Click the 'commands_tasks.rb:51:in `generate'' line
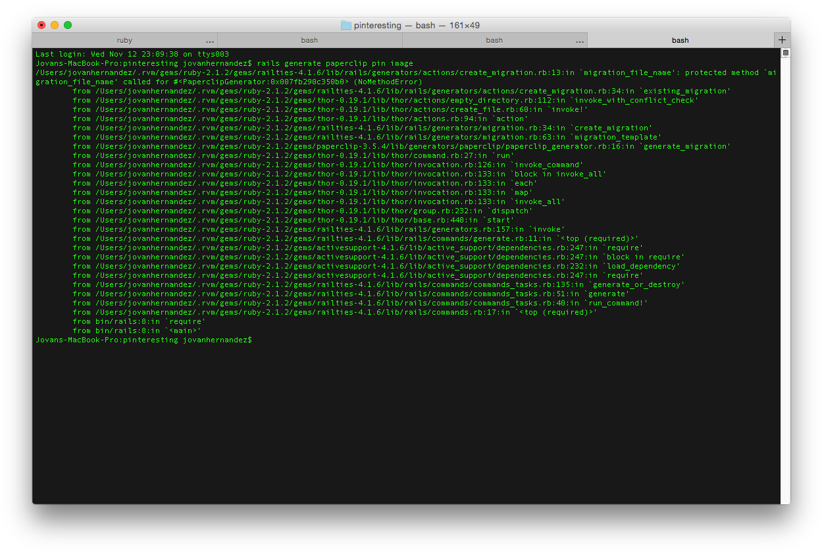 [351, 294]
